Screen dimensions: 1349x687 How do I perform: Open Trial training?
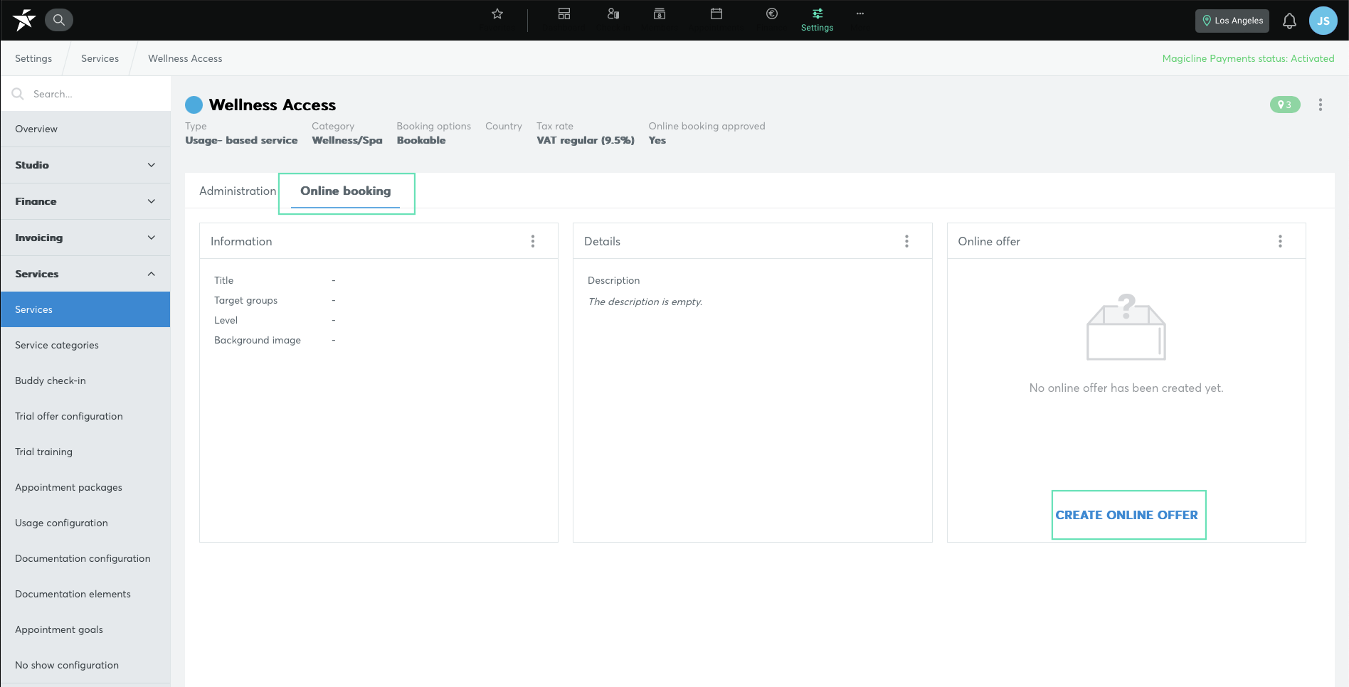[x=85, y=452]
